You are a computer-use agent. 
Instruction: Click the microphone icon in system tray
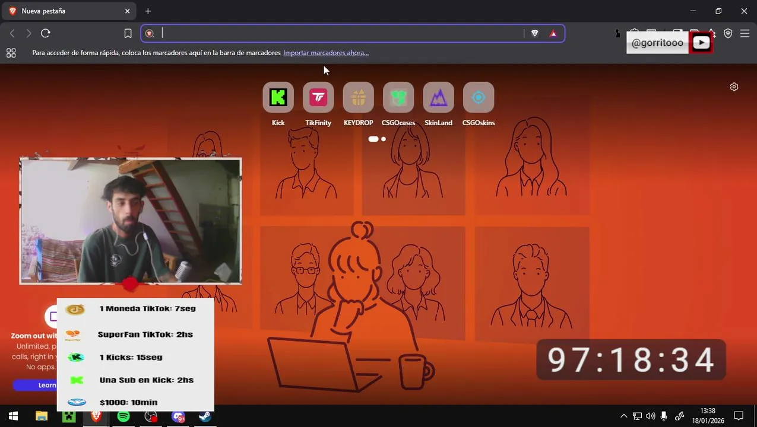(664, 416)
